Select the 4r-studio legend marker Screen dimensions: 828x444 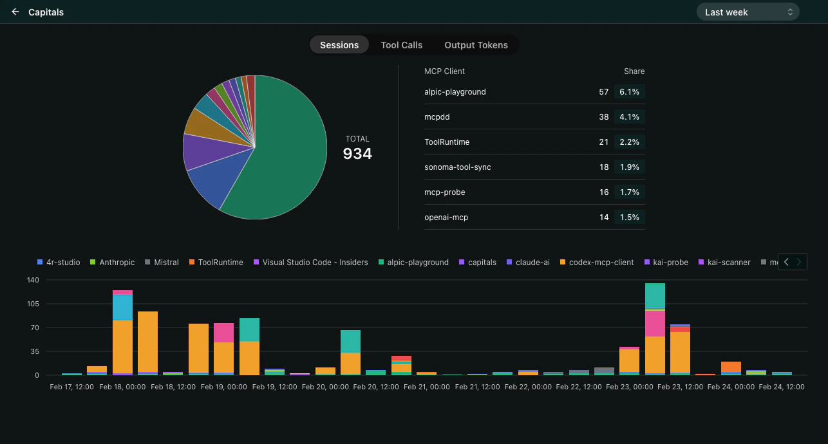pyautogui.click(x=39, y=262)
